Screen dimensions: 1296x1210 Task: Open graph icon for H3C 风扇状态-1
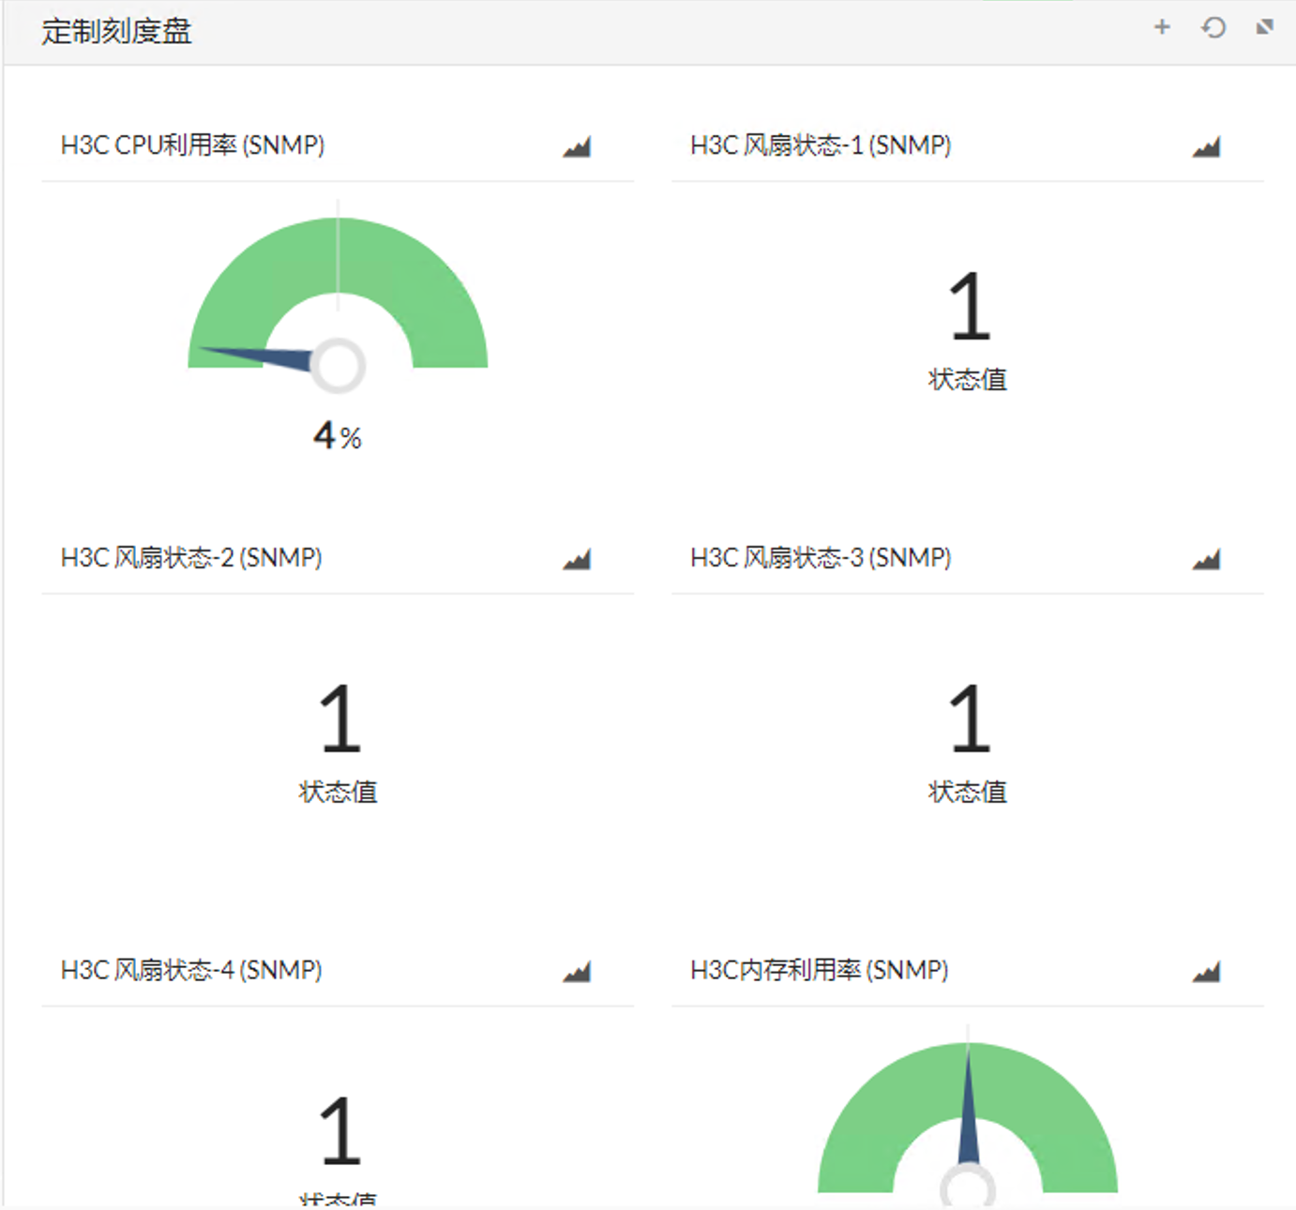1206,146
